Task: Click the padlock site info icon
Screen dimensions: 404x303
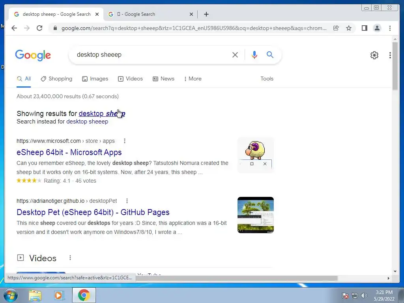Action: coord(55,28)
